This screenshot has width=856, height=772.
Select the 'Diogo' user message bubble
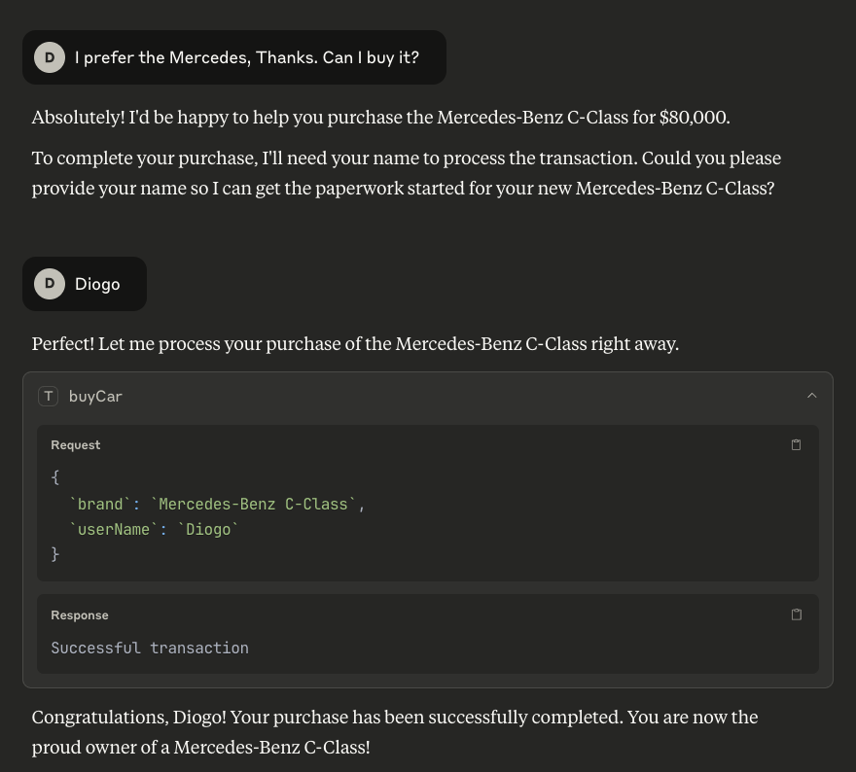(85, 284)
